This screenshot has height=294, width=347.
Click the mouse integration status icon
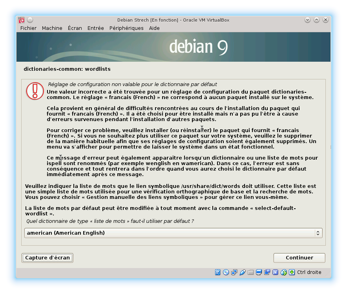[284, 272]
